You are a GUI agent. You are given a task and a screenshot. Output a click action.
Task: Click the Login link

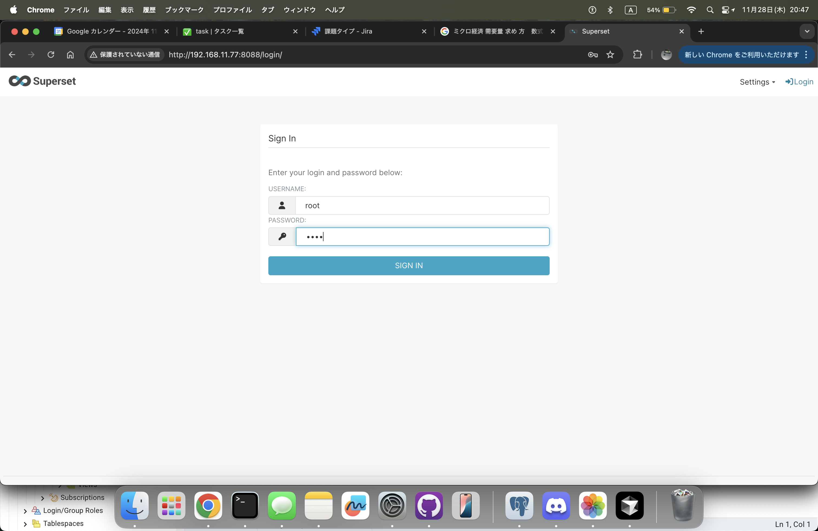click(x=799, y=82)
